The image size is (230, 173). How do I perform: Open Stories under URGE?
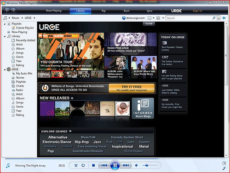[20, 77]
